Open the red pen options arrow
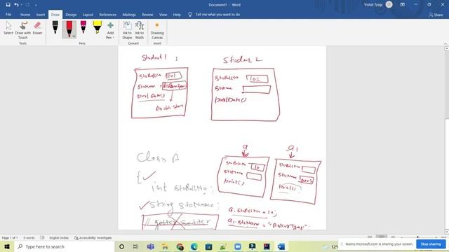Image resolution: width=449 pixels, height=252 pixels. [74, 36]
